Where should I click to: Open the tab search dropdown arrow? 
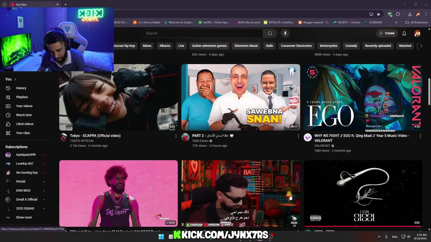pyautogui.click(x=4, y=4)
